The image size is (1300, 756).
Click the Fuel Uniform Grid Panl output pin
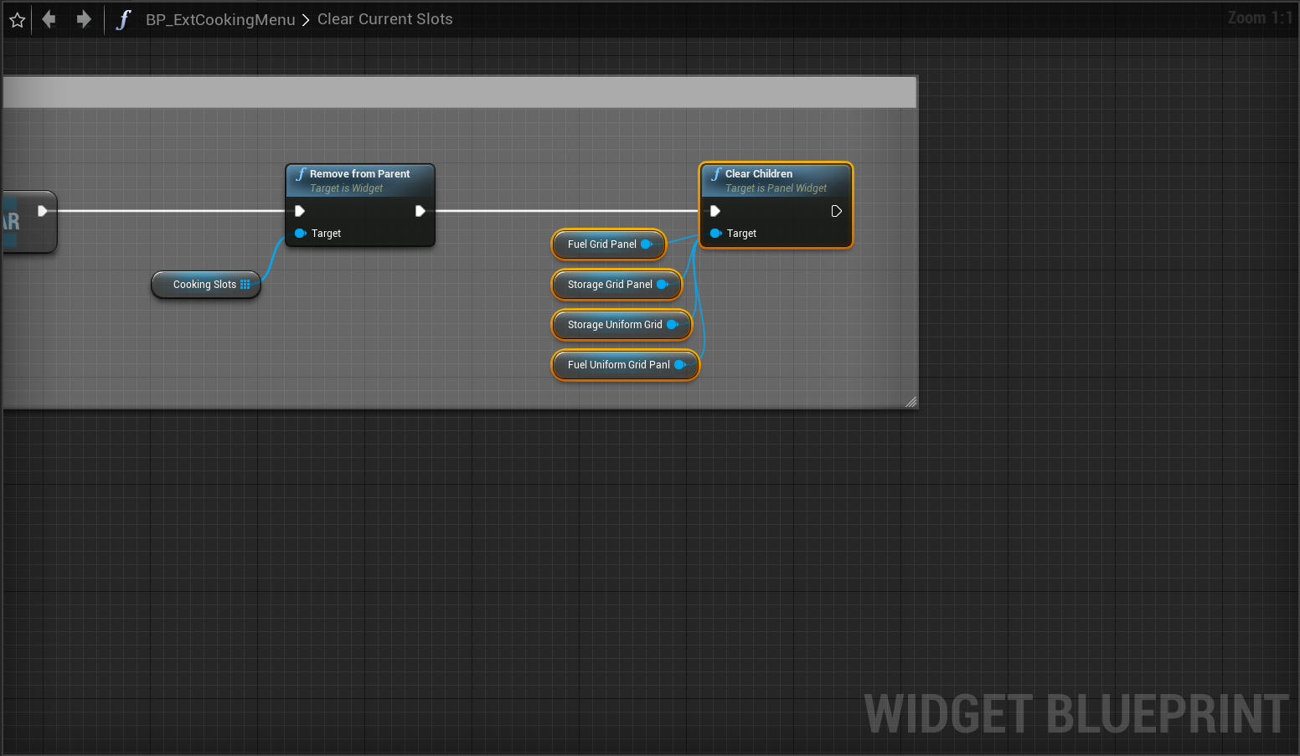tap(679, 365)
